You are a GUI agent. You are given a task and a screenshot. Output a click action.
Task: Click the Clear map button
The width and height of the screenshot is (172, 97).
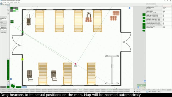click(x=3, y=17)
